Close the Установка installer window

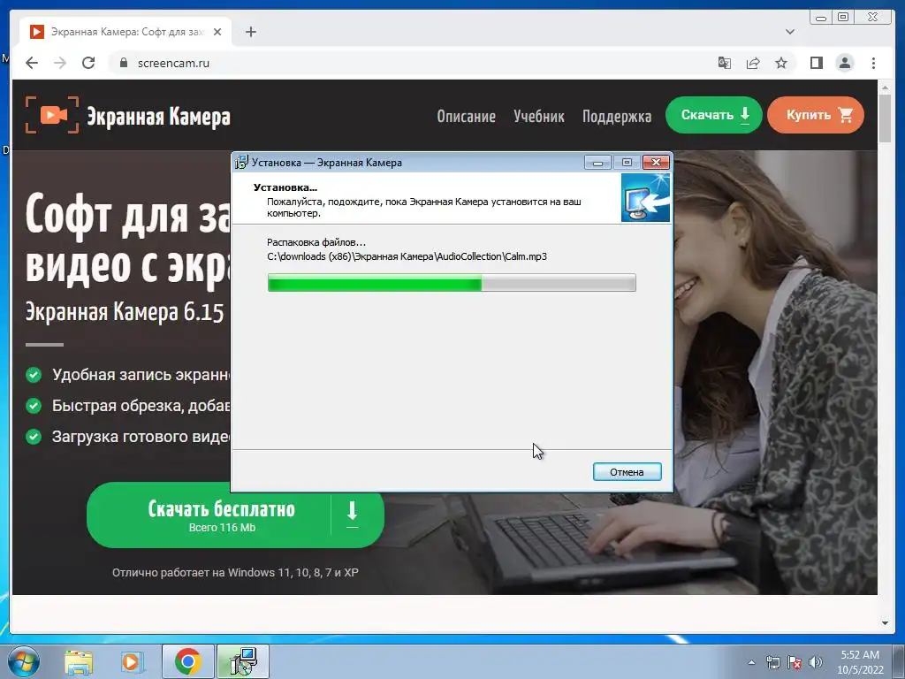[x=657, y=163]
